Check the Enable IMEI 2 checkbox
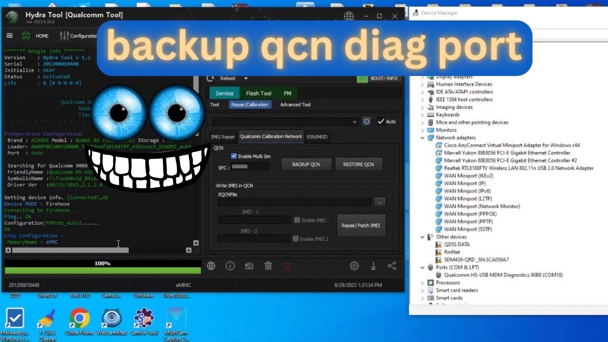This screenshot has width=608, height=342. pos(295,239)
